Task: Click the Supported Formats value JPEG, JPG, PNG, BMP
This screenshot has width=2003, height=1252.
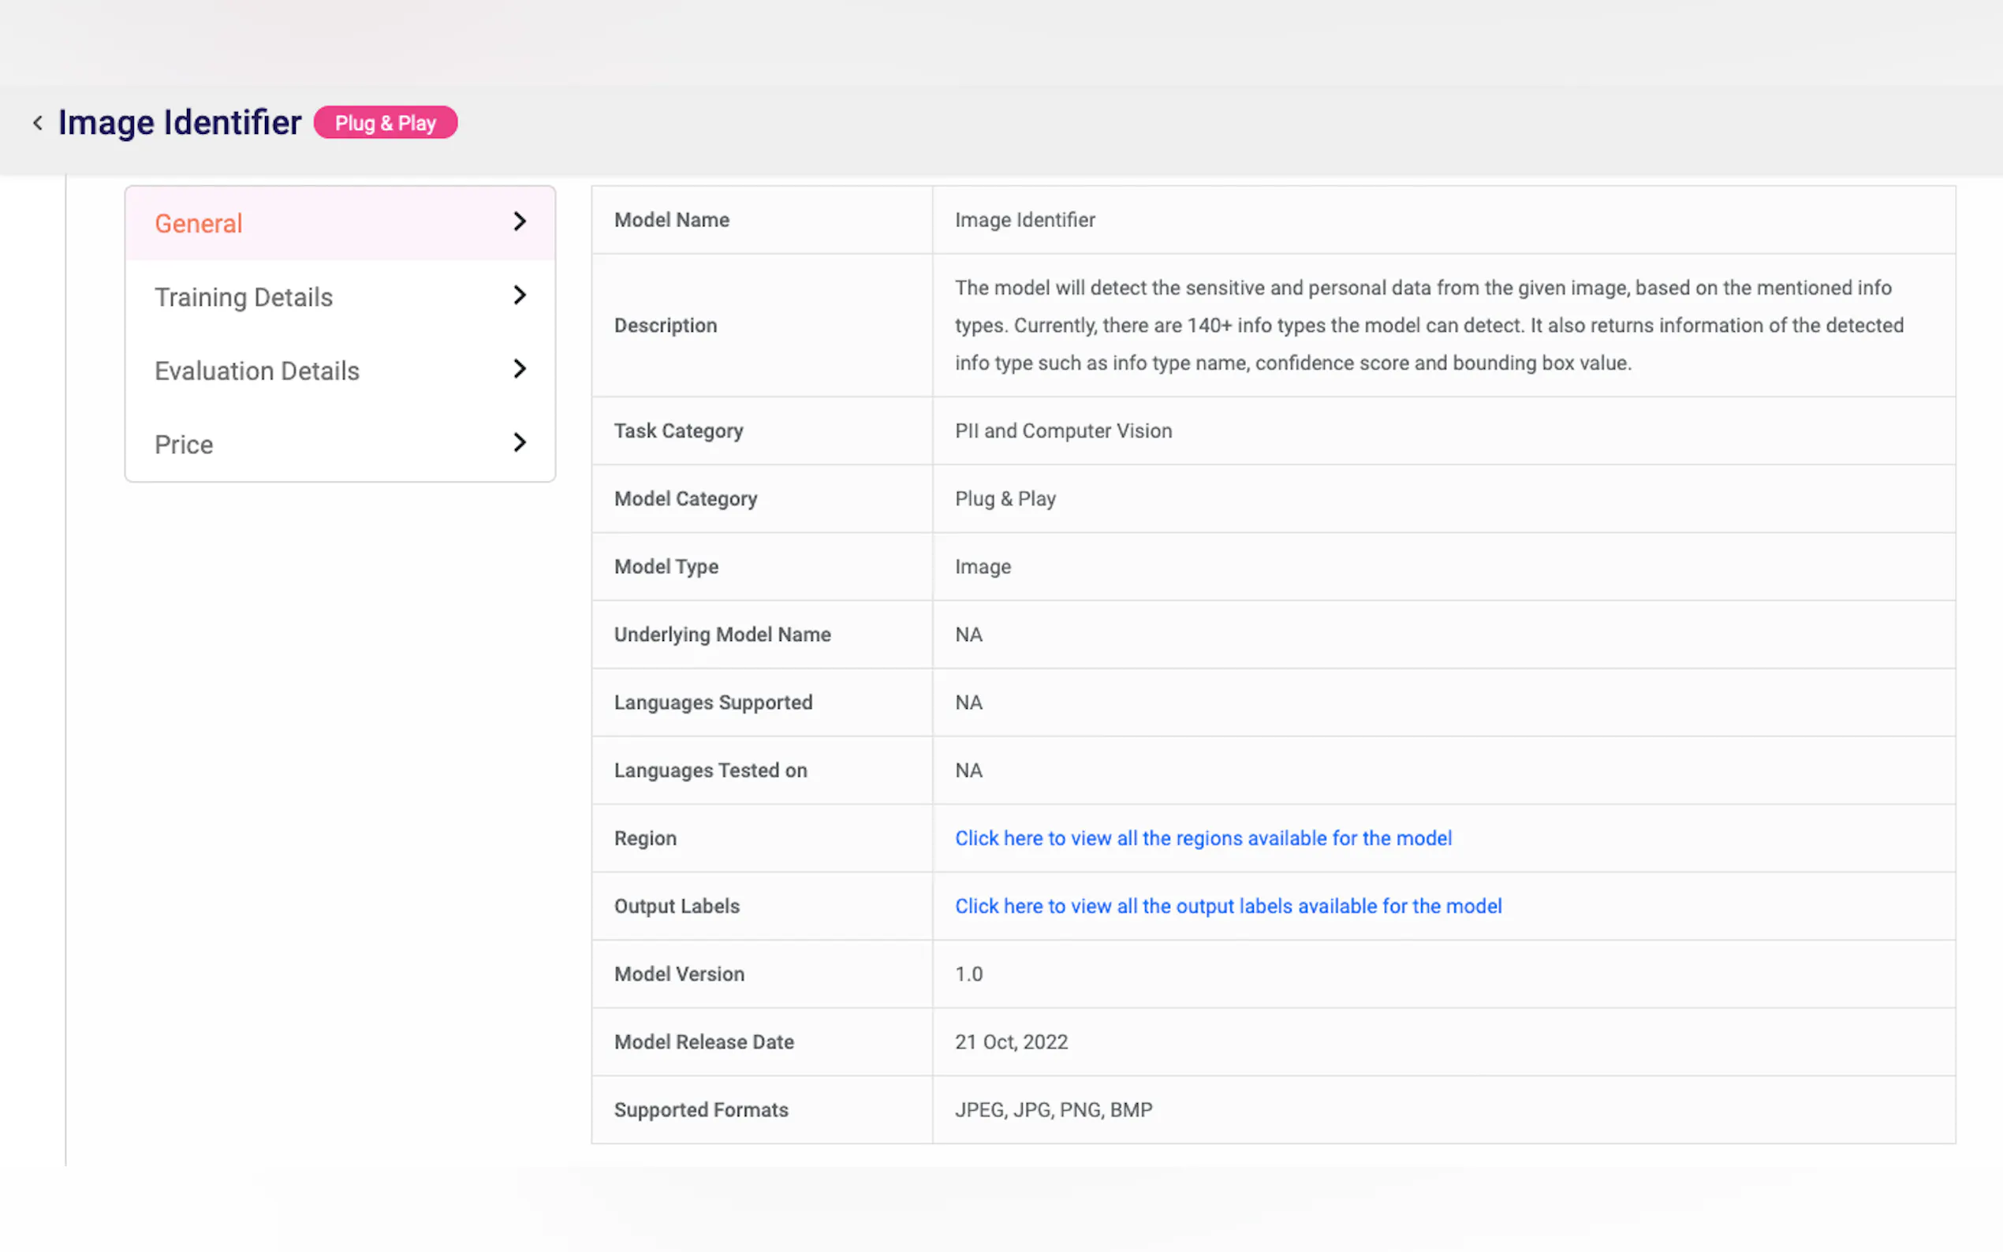Action: tap(1053, 1109)
